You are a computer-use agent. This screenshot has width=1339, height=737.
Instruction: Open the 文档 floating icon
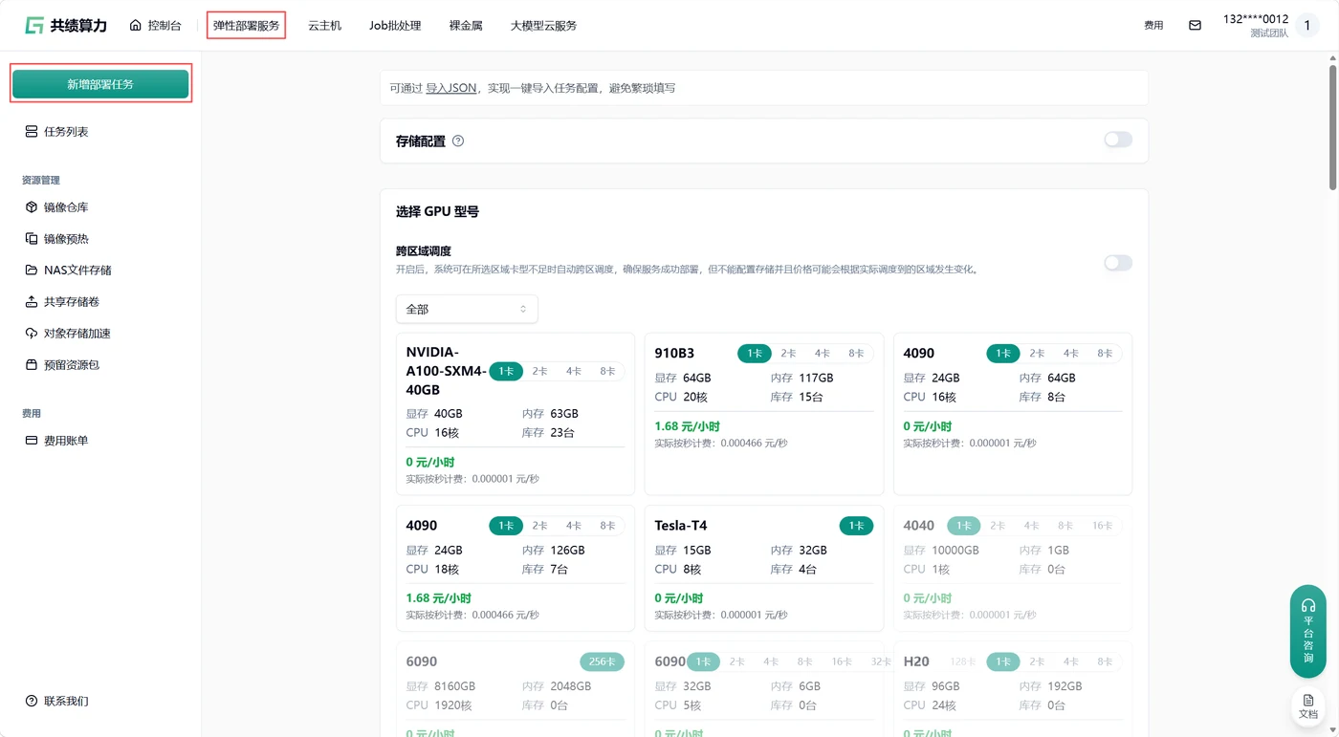1308,706
